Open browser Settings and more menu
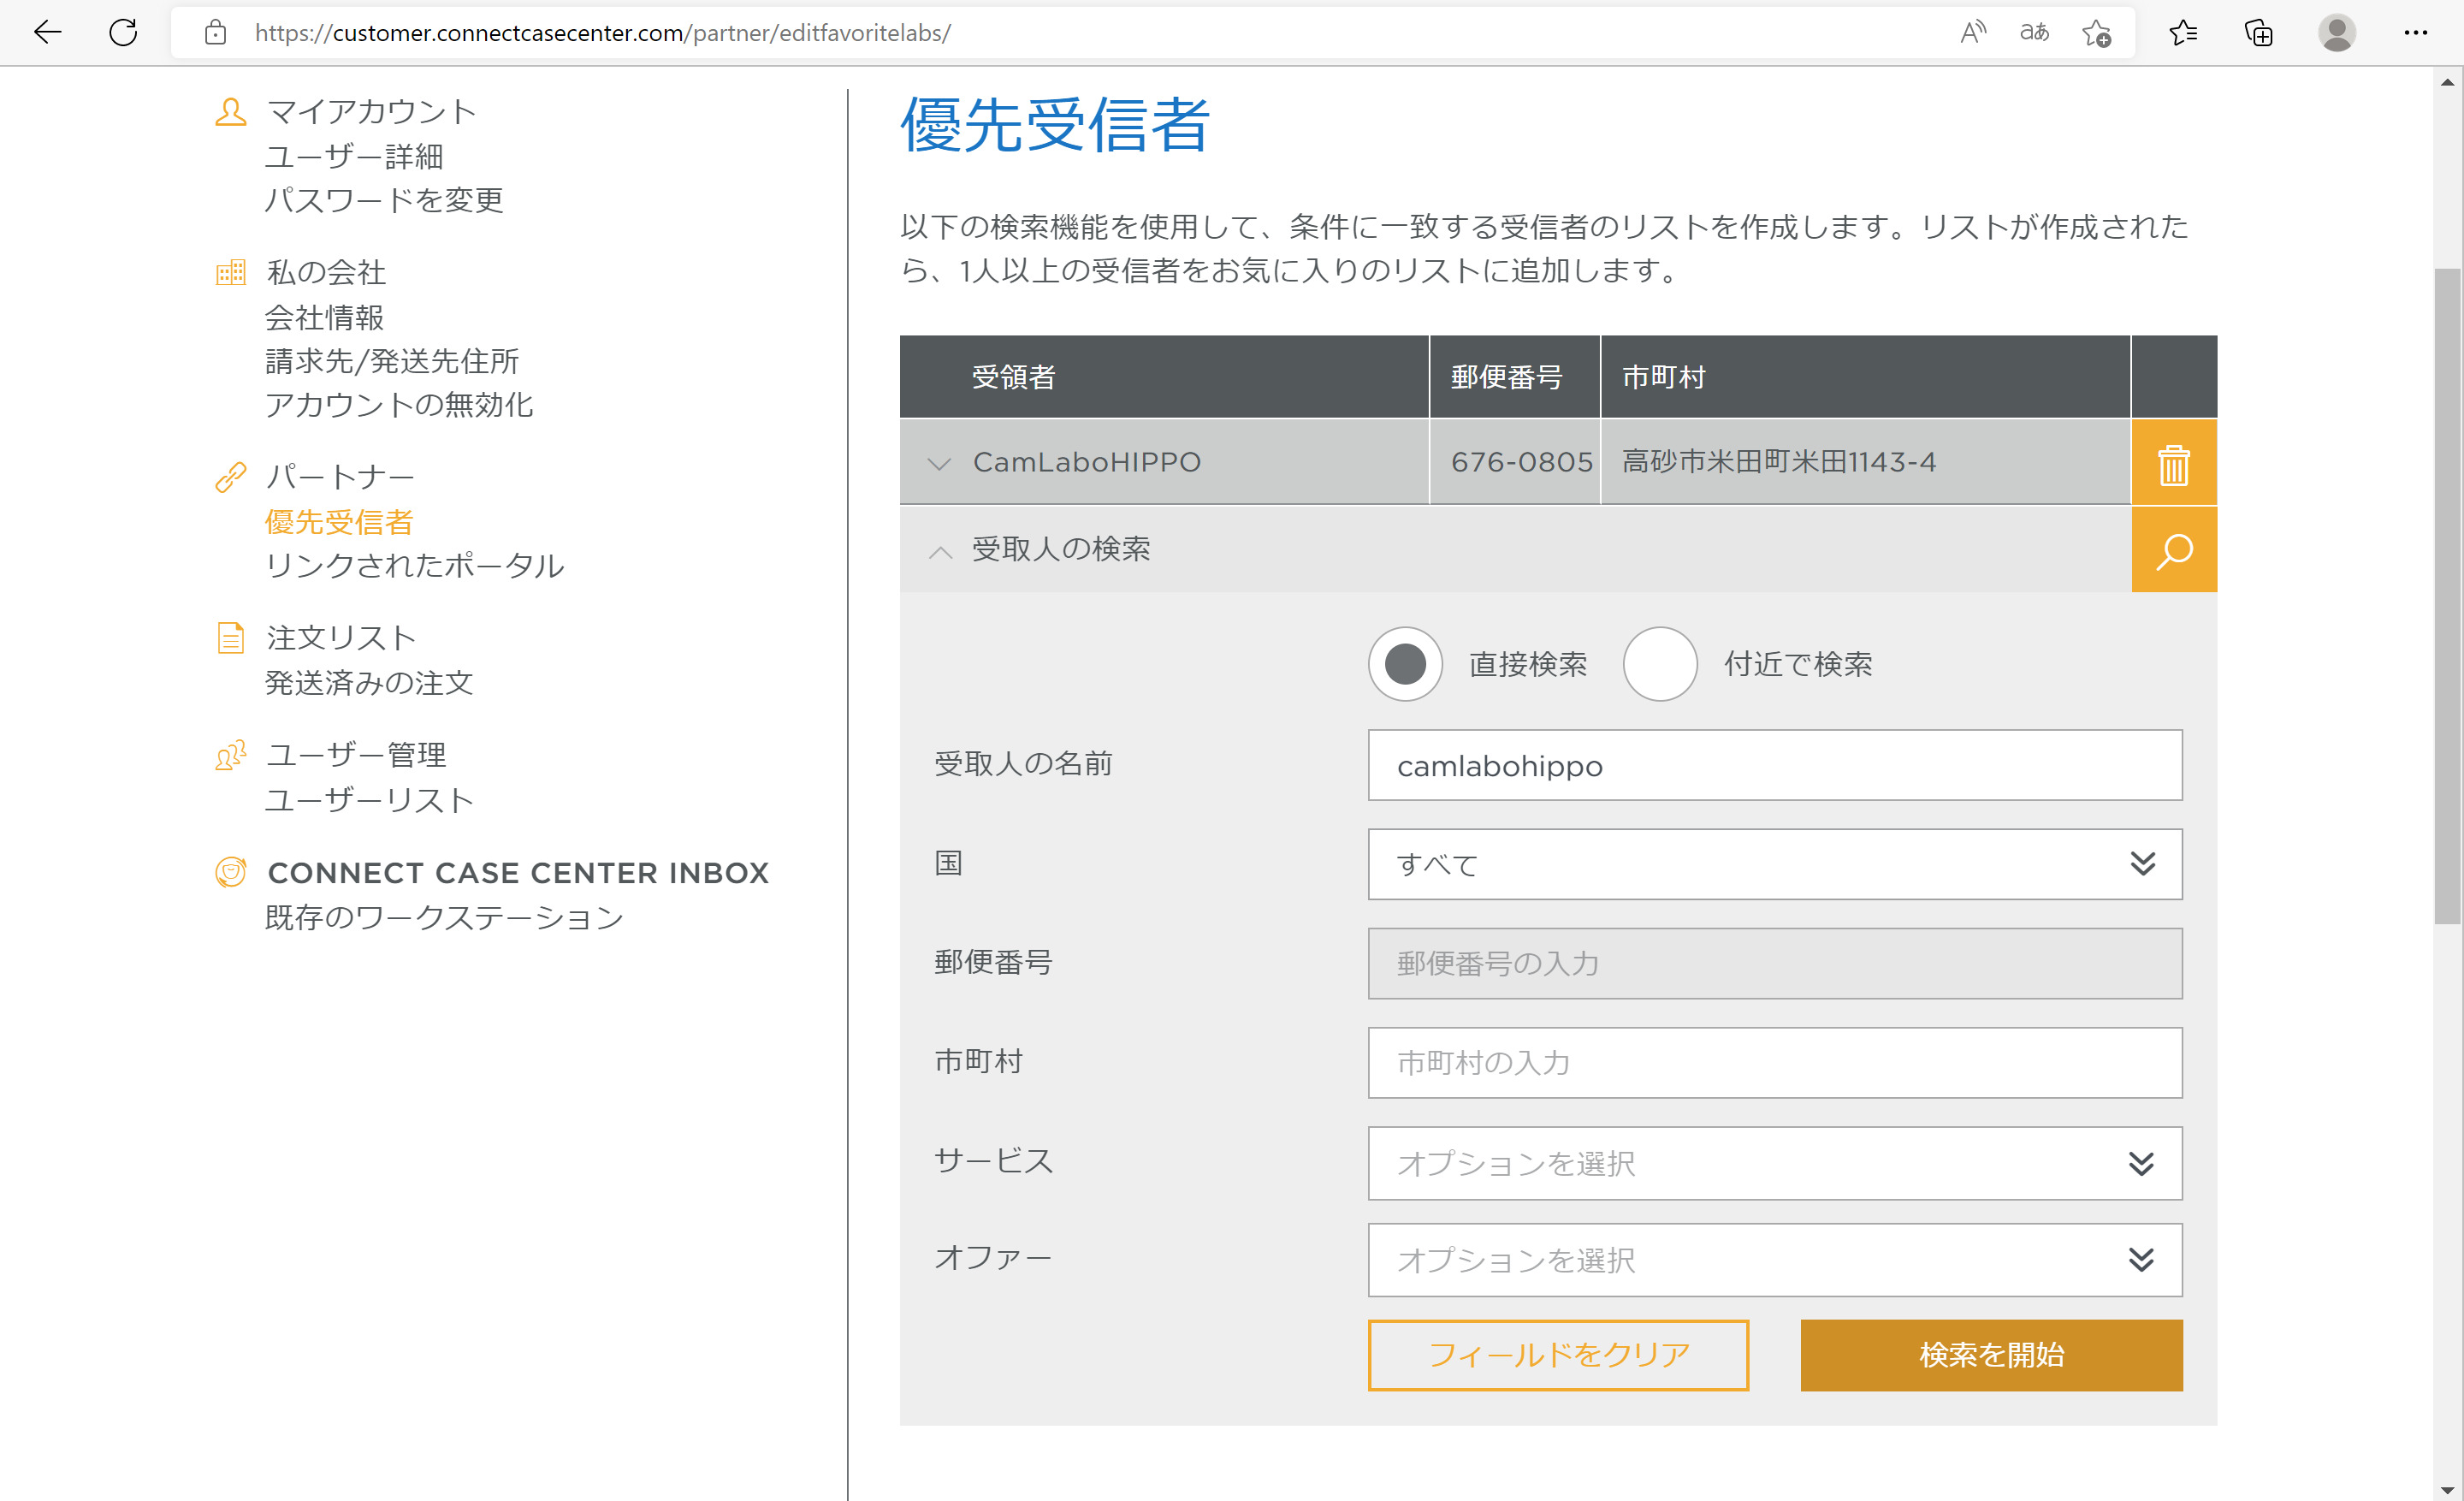 point(2416,33)
